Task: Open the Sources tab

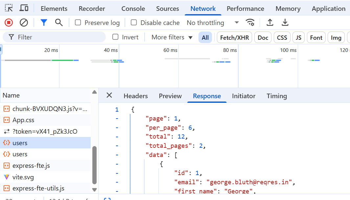Action: [167, 9]
